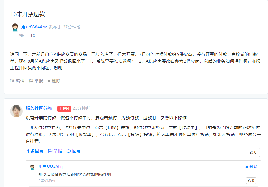Click the 12分钟前 reply timestamp
Image resolution: width=268 pixels, height=187 pixels.
(x=47, y=180)
